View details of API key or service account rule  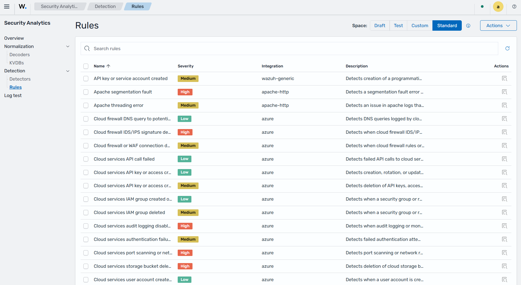(x=505, y=79)
